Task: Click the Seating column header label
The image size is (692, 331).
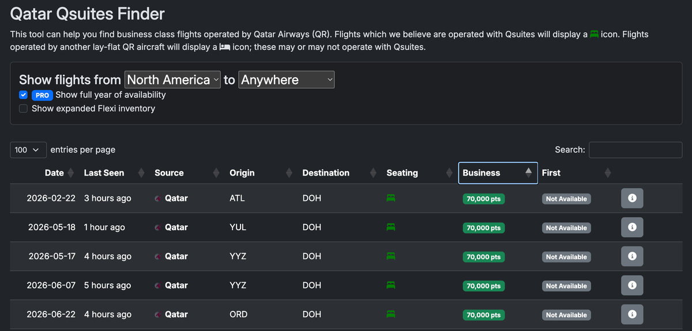Action: pos(402,173)
